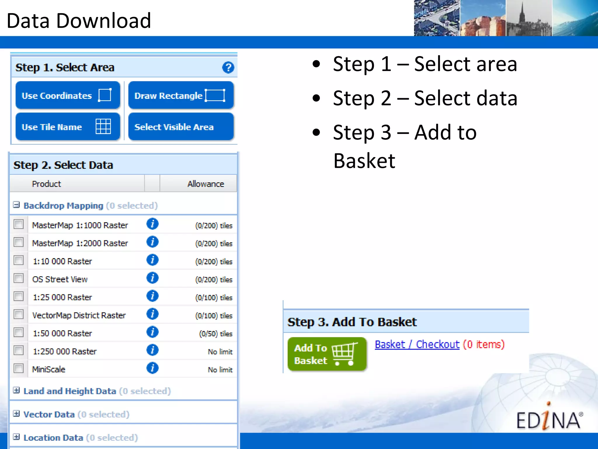Click info icon for MasterMap 1:1000 Raster
This screenshot has height=449, width=598.
(x=152, y=224)
